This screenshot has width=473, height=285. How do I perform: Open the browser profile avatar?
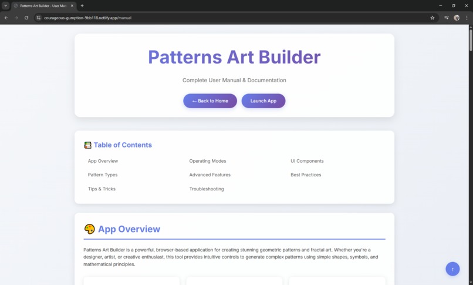pos(457,18)
